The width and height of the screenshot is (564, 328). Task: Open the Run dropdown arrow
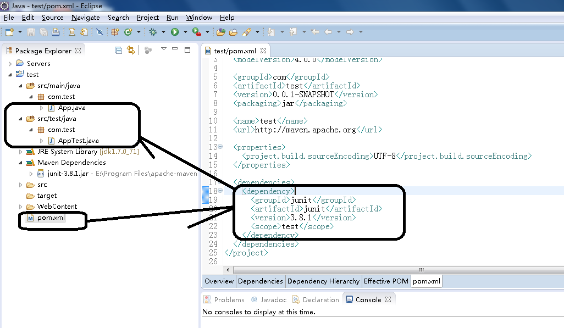185,32
